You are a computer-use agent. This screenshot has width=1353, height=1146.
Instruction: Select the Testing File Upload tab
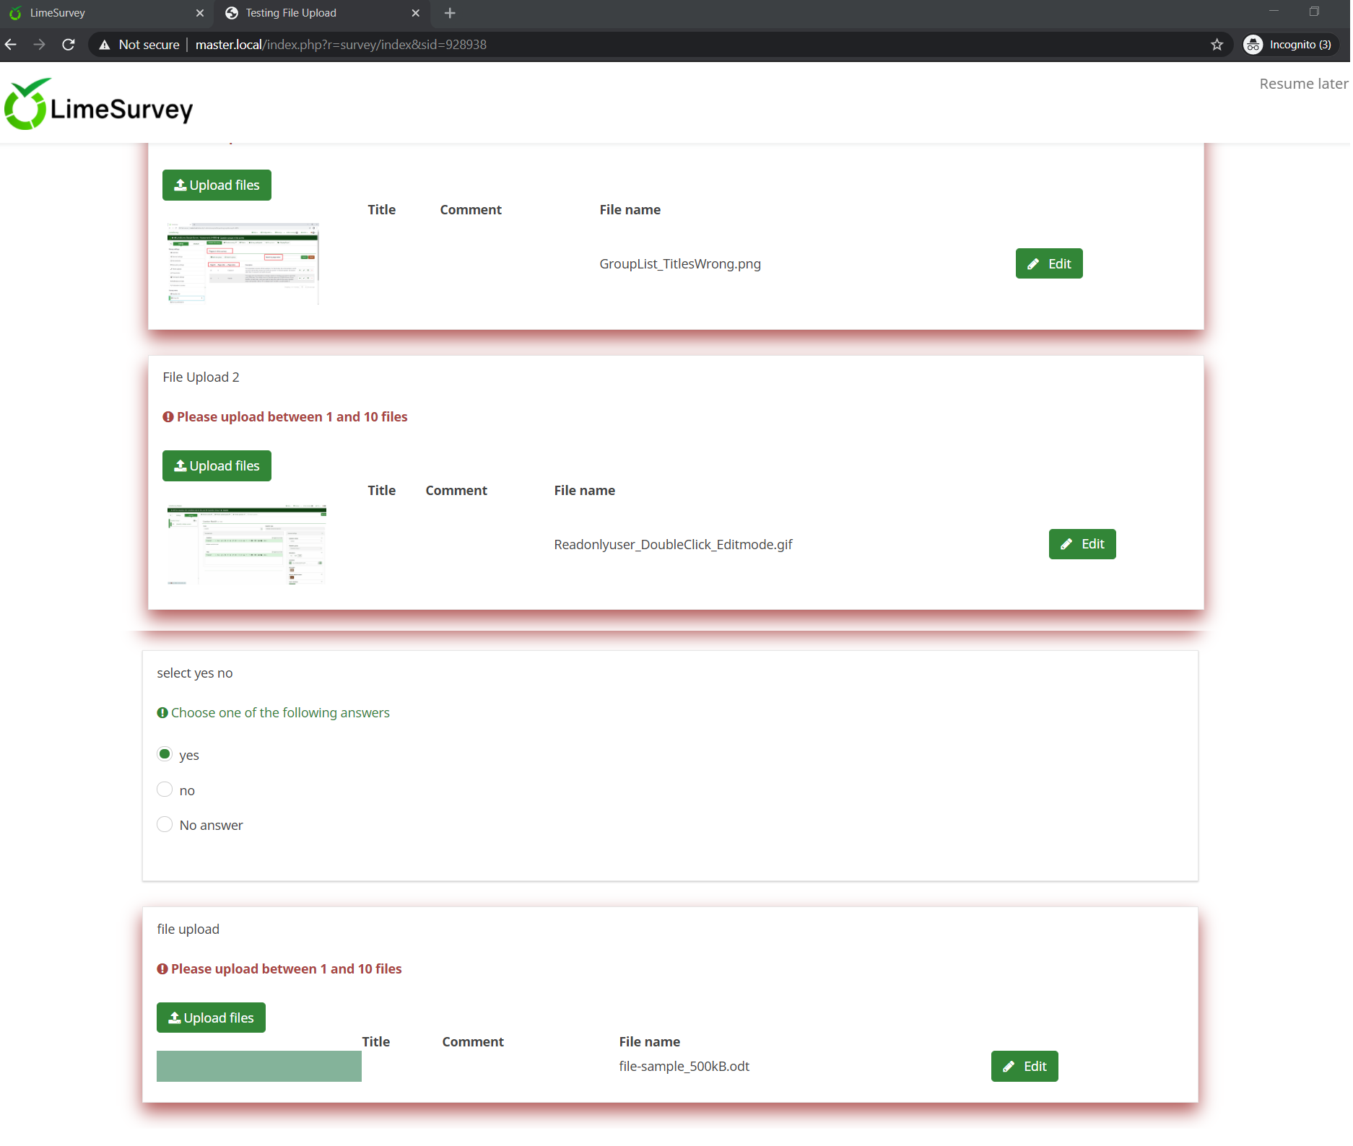(x=318, y=13)
